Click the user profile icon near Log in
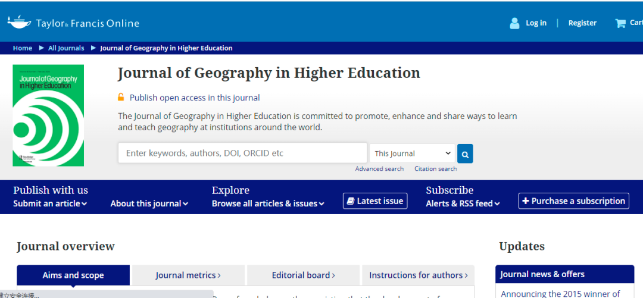The width and height of the screenshot is (643, 298). (514, 23)
